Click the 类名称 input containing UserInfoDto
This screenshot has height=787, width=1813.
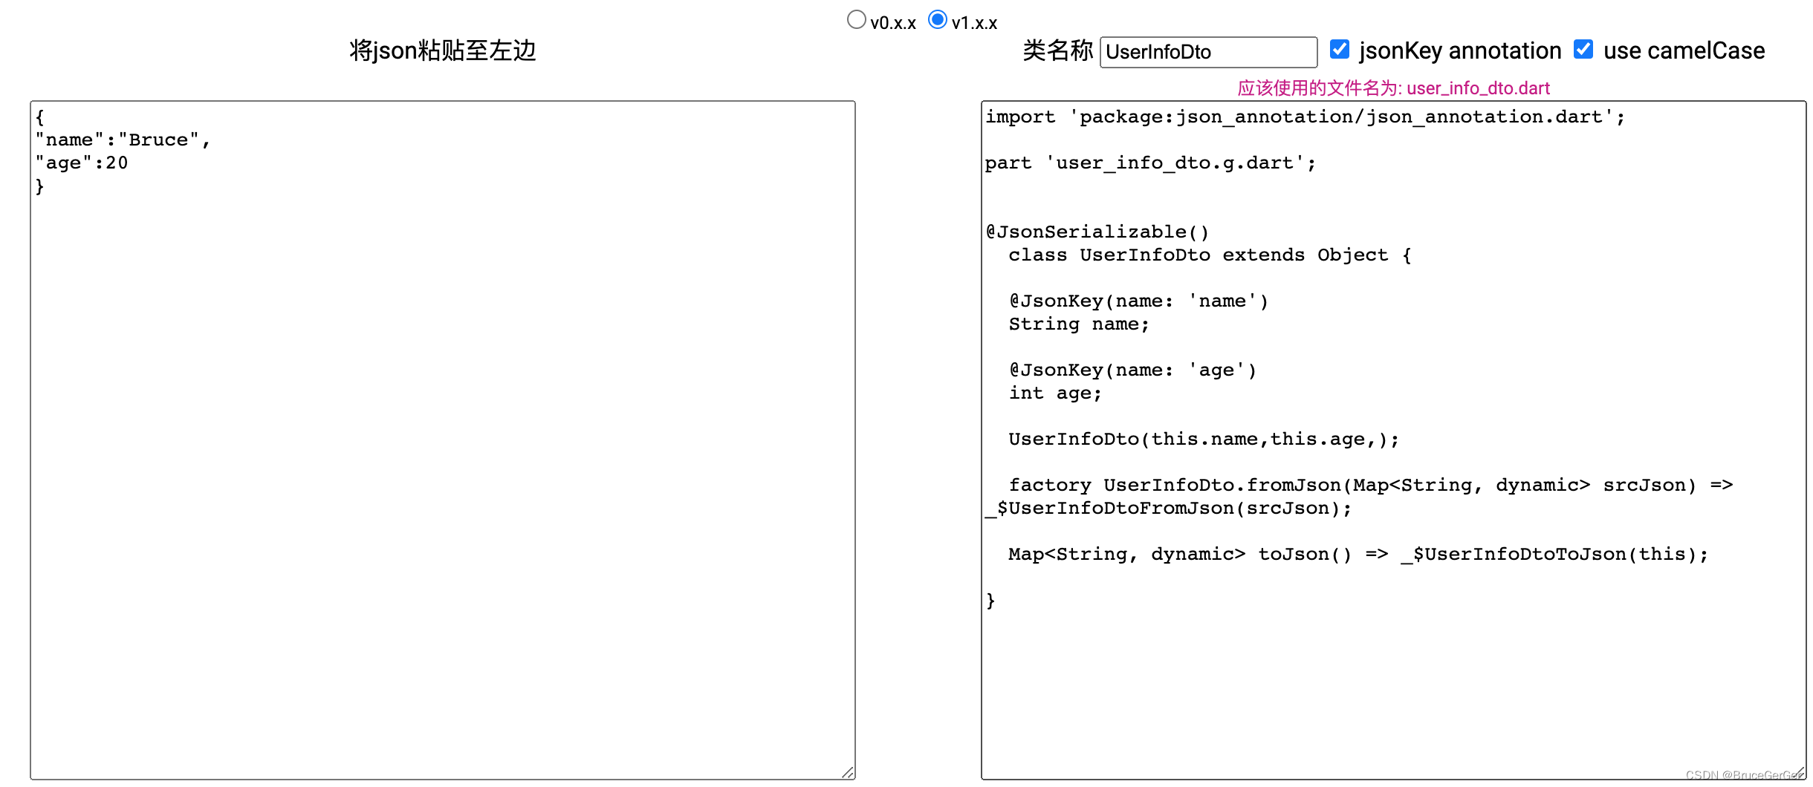(x=1207, y=52)
